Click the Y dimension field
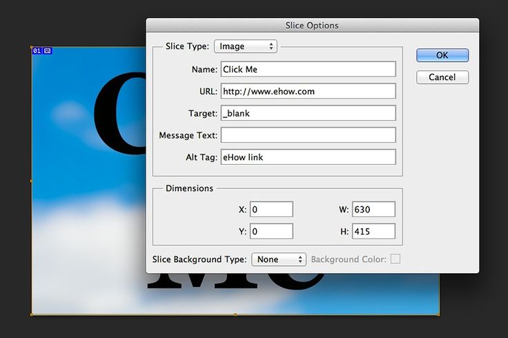The height and width of the screenshot is (338, 508). pyautogui.click(x=271, y=231)
